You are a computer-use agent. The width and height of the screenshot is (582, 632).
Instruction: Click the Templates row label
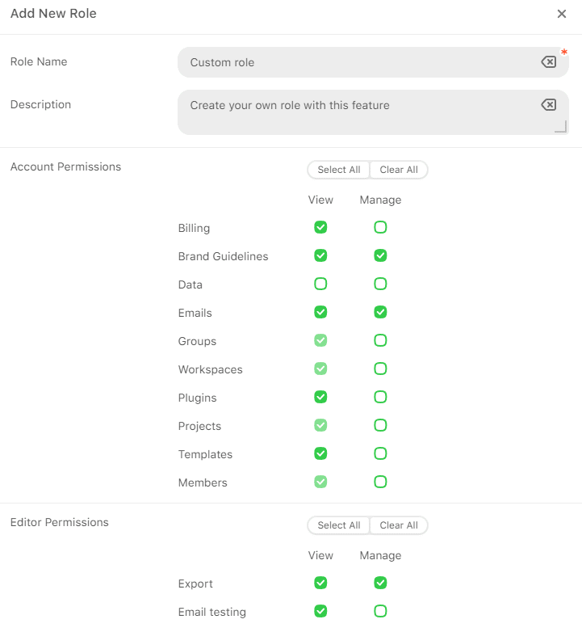tap(205, 454)
